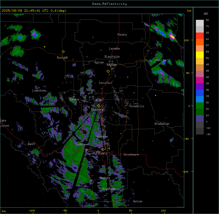219x214 pixels.
Task: Select the RockyMH label
Action: pyautogui.click(x=62, y=58)
